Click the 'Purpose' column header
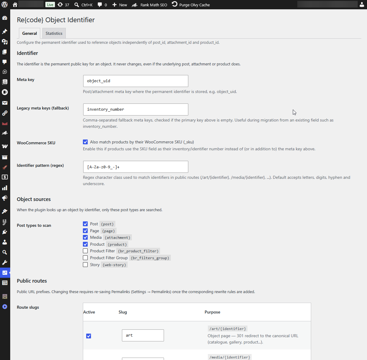This screenshot has width=367, height=360. [x=212, y=312]
